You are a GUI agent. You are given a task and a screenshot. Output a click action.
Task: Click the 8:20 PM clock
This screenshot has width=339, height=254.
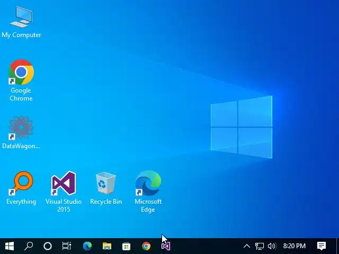[295, 246]
